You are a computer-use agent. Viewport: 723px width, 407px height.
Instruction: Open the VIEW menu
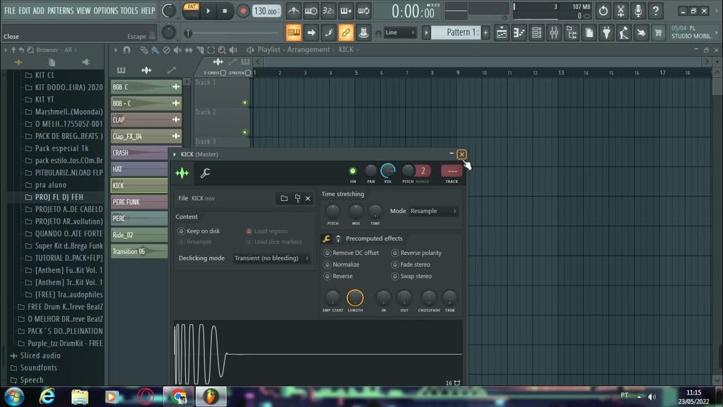(84, 10)
